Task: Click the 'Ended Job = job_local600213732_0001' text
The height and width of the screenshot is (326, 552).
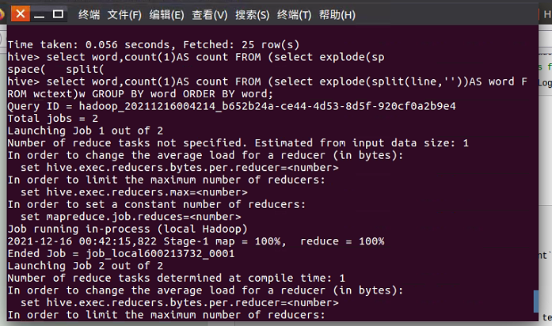Action: pyautogui.click(x=120, y=253)
